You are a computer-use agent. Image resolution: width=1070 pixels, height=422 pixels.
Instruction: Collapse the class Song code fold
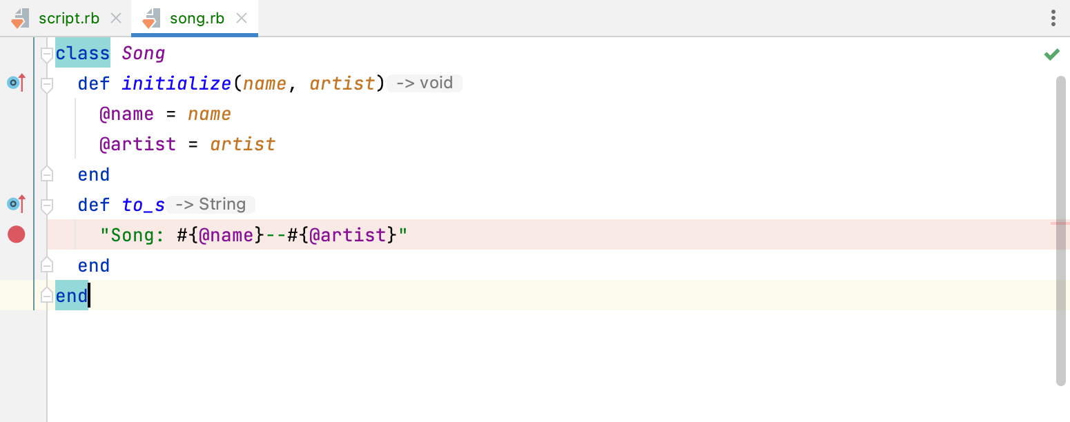tap(46, 52)
